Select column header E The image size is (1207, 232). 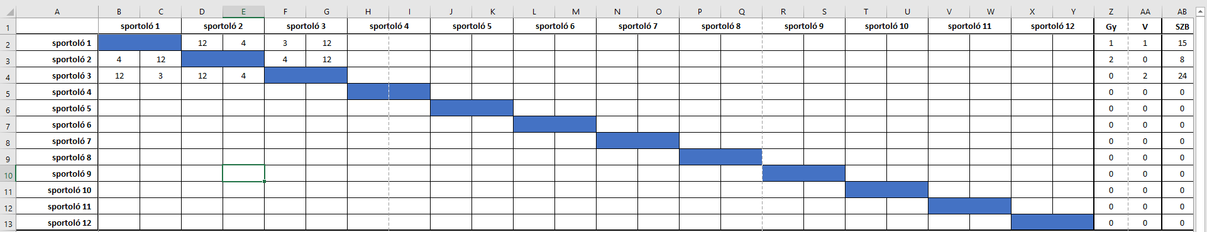tap(243, 11)
